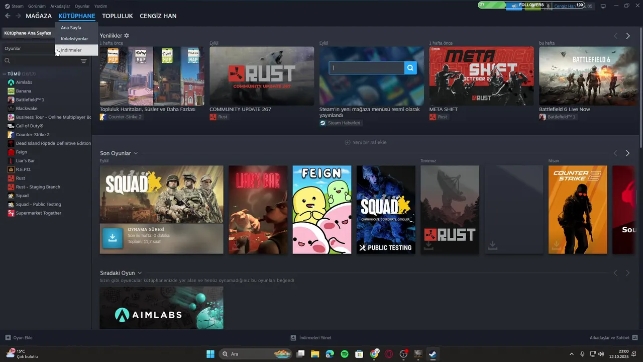The image size is (643, 362).
Task: Click the blue Squad download button
Action: (x=113, y=238)
